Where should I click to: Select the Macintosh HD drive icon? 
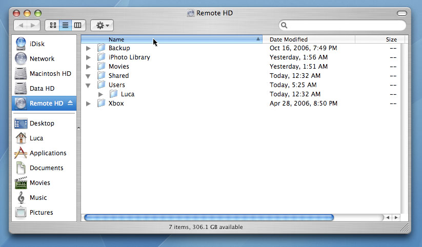click(x=21, y=73)
